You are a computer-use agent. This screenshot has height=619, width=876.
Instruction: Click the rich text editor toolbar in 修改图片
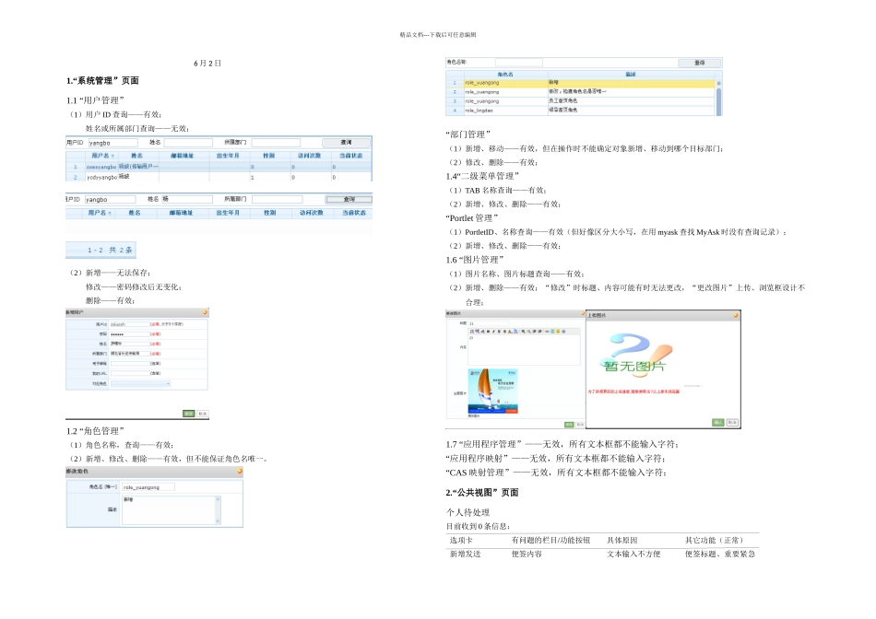pos(524,332)
